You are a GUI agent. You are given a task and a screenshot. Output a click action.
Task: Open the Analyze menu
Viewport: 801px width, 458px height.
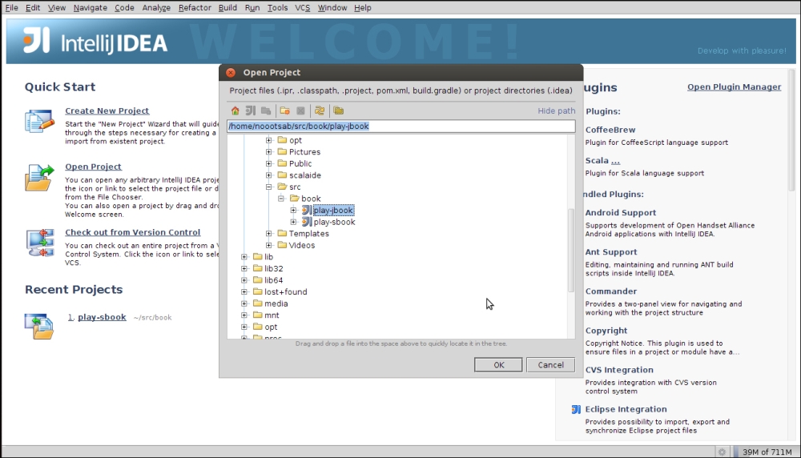[x=156, y=8]
